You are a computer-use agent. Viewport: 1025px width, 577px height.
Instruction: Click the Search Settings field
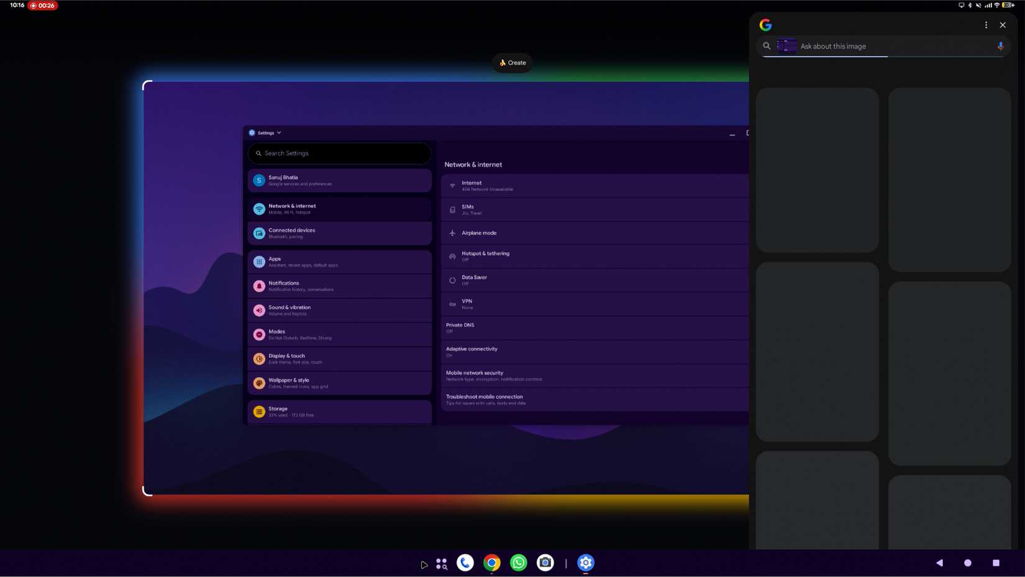click(339, 153)
